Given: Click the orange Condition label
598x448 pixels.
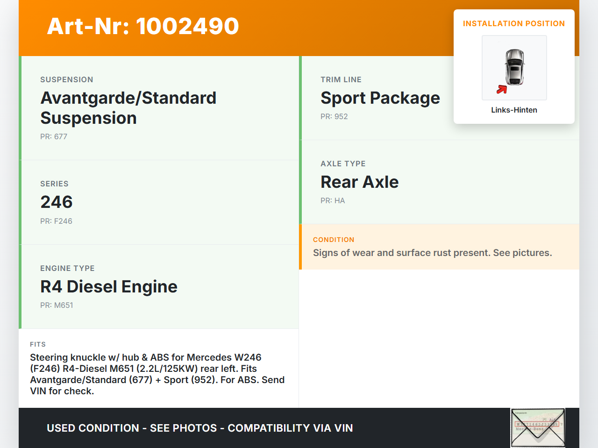Looking at the screenshot, I should click(x=334, y=240).
